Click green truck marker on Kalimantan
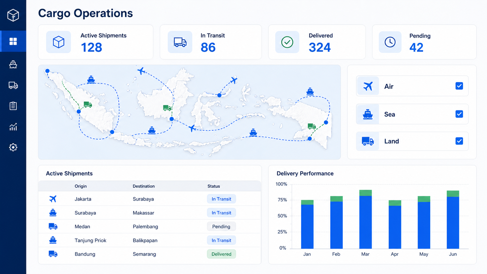The width and height of the screenshot is (487, 274). pos(167,108)
